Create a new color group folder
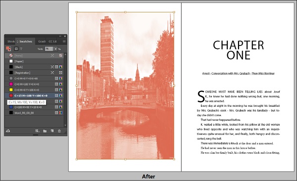297x181 pixels. (45, 131)
